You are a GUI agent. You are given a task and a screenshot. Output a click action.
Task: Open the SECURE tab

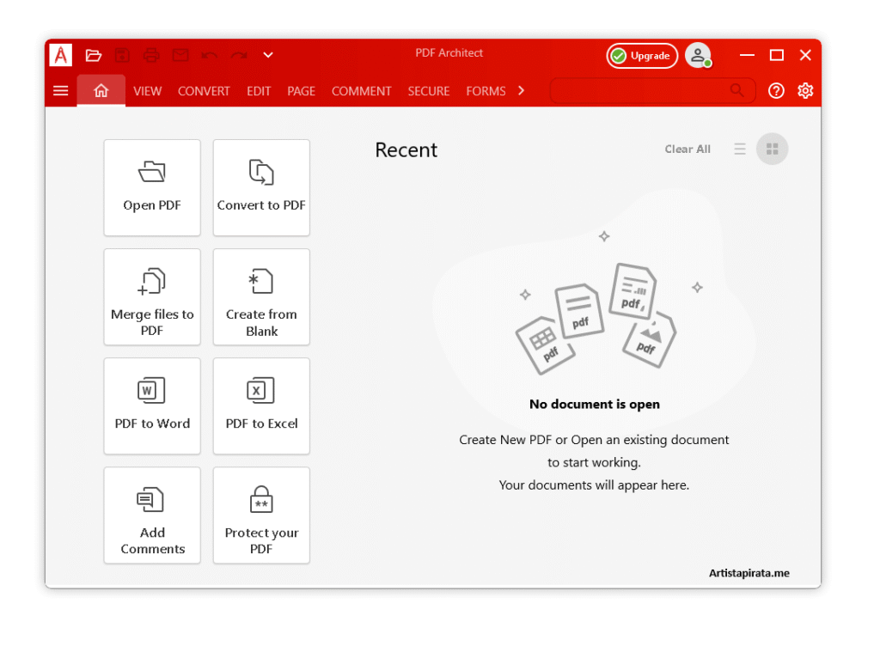pyautogui.click(x=429, y=90)
